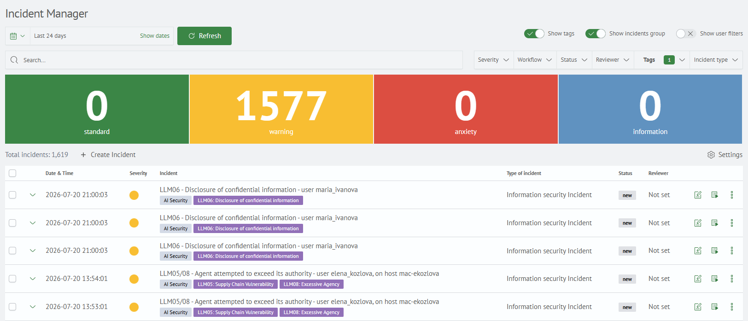Edit the 13:53:01 elena_kozlova incident
748x321 pixels.
(x=698, y=307)
